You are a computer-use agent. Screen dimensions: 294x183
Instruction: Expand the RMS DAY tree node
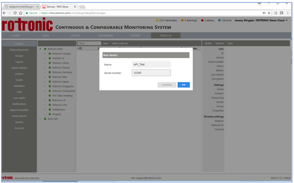pyautogui.click(x=40, y=119)
